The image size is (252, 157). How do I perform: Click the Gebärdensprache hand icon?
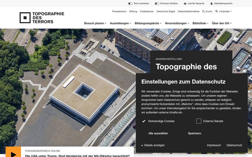coord(211,3)
